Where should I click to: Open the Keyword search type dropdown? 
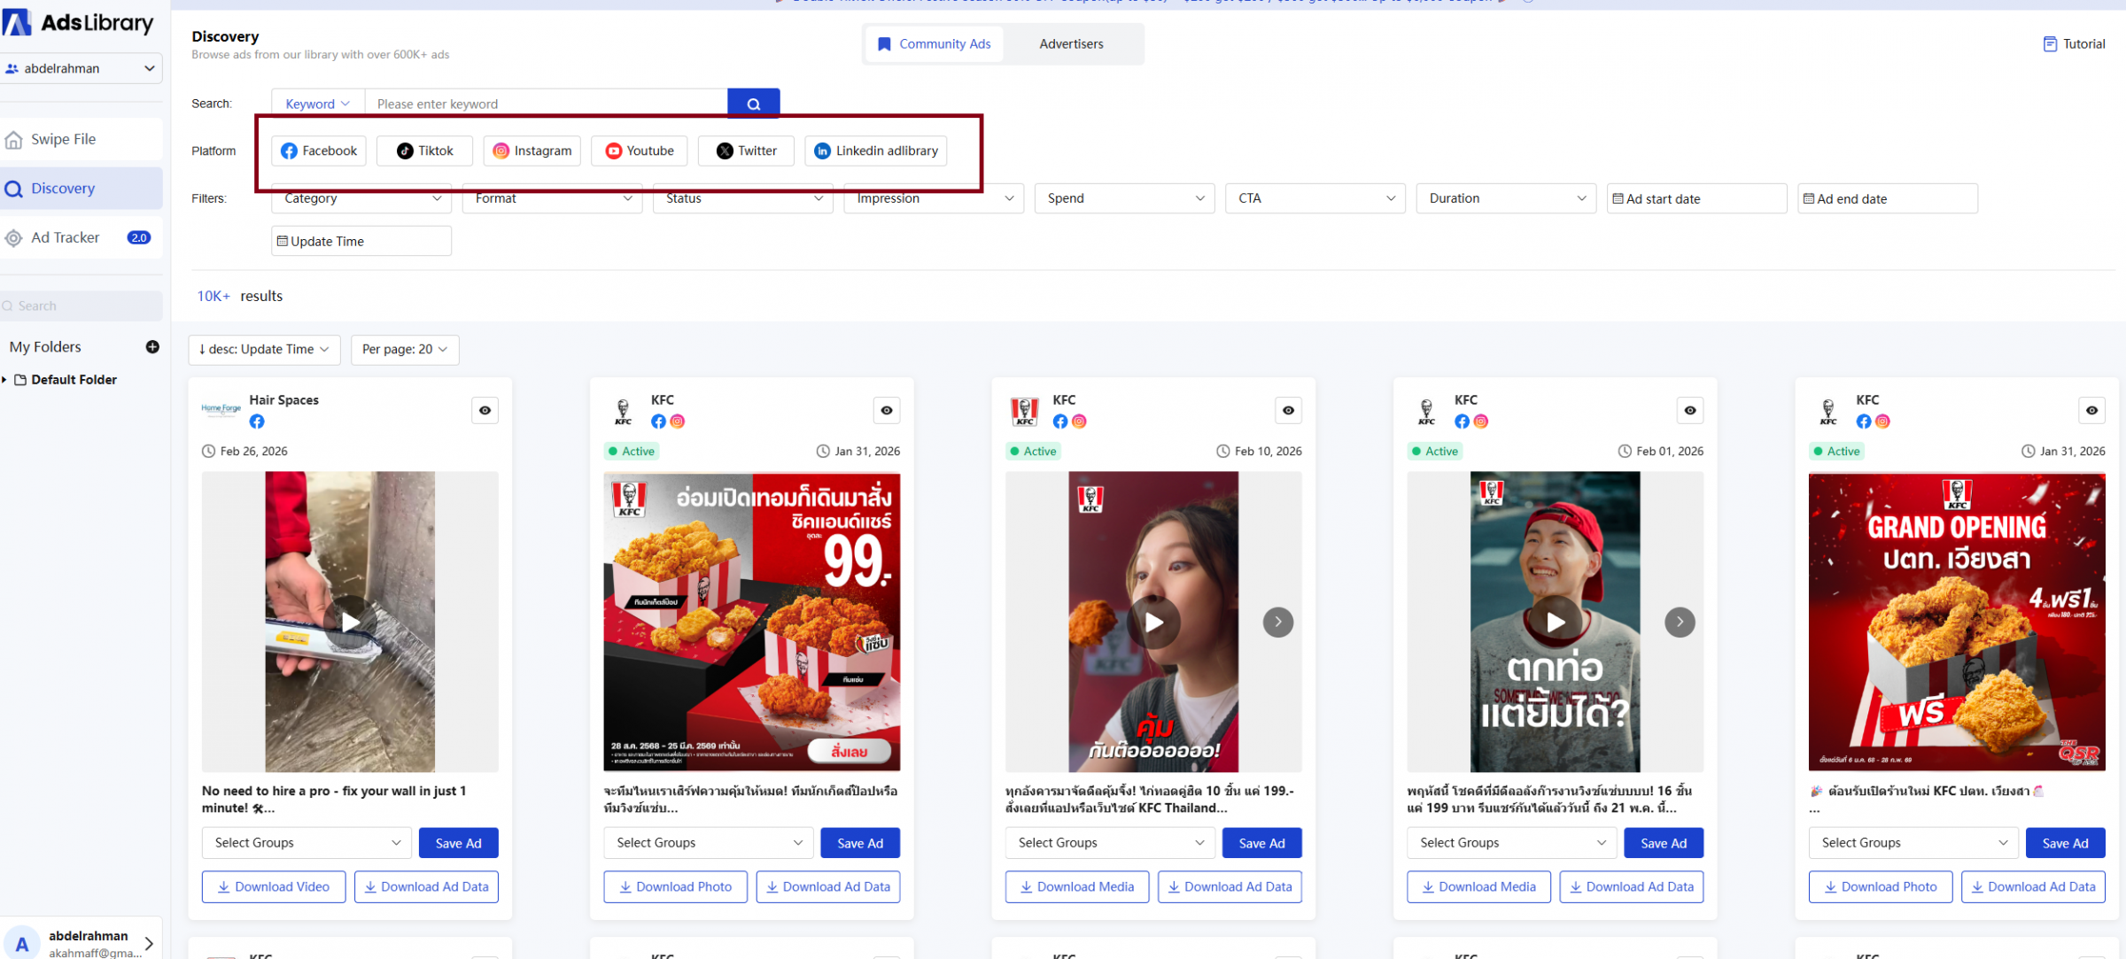(x=318, y=104)
